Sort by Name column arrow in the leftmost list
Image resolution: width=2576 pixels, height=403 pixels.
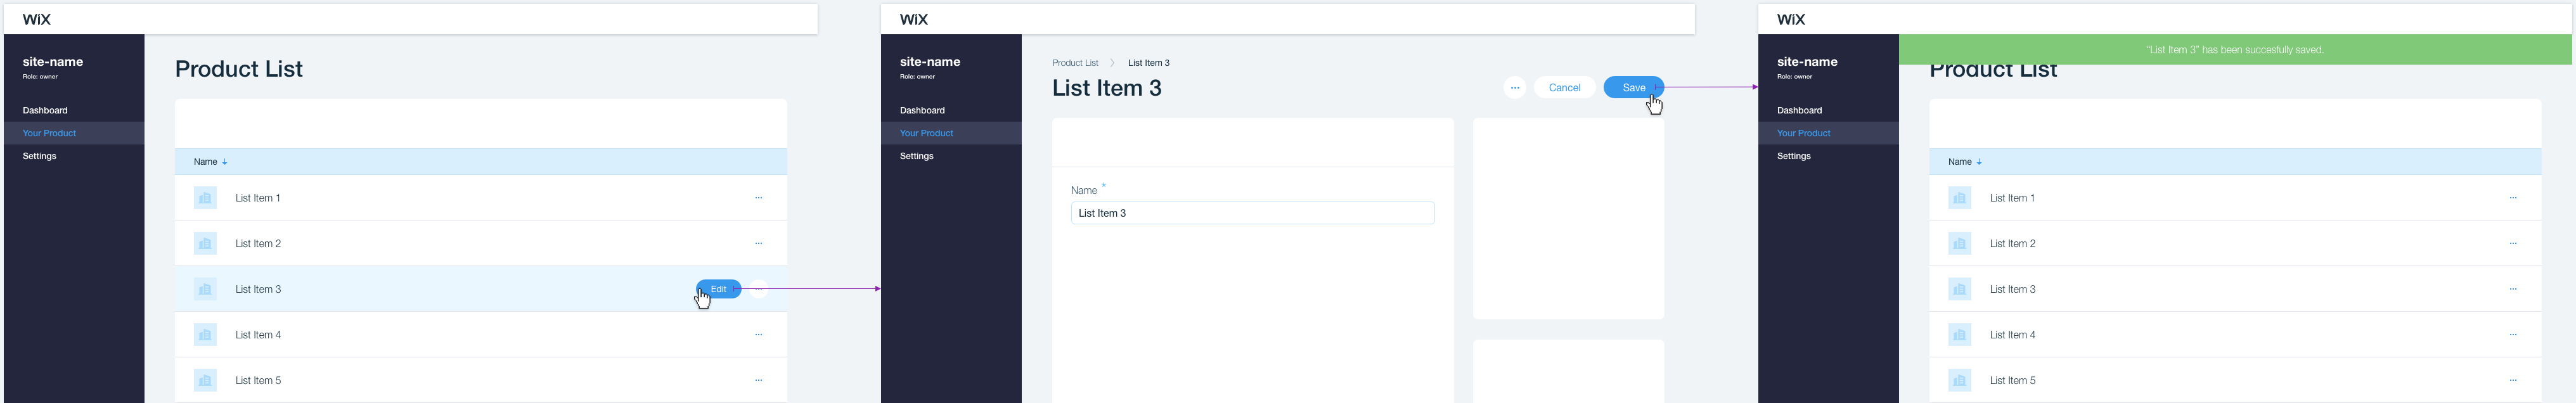pyautogui.click(x=225, y=162)
